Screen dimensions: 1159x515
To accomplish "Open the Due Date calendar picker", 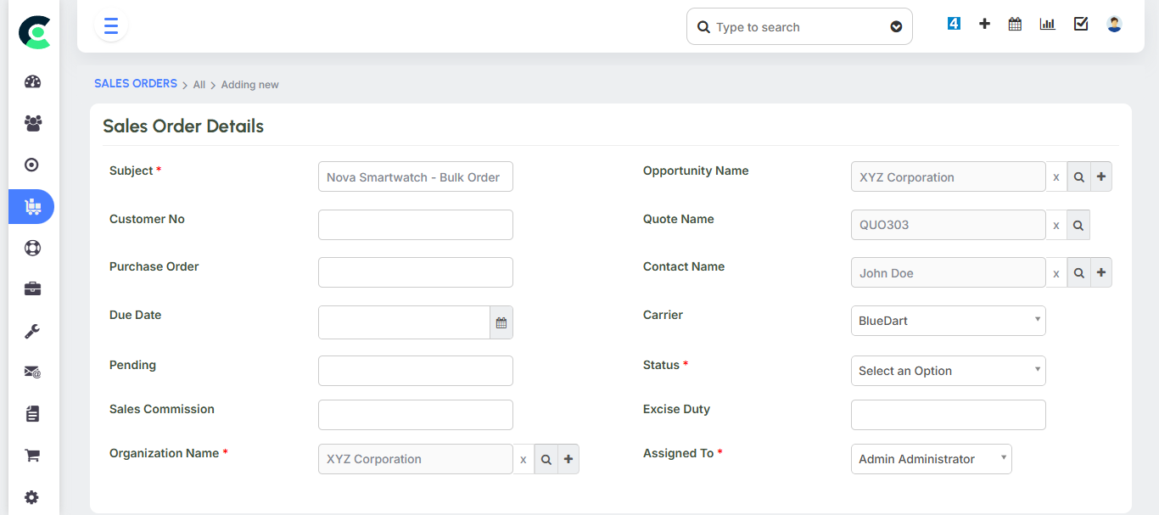I will [x=501, y=322].
